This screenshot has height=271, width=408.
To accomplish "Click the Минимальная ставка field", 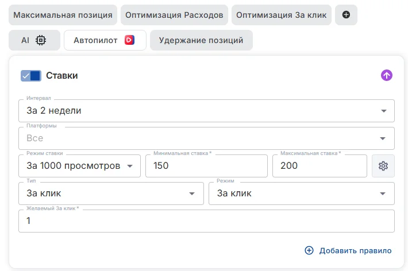I will tap(206, 166).
